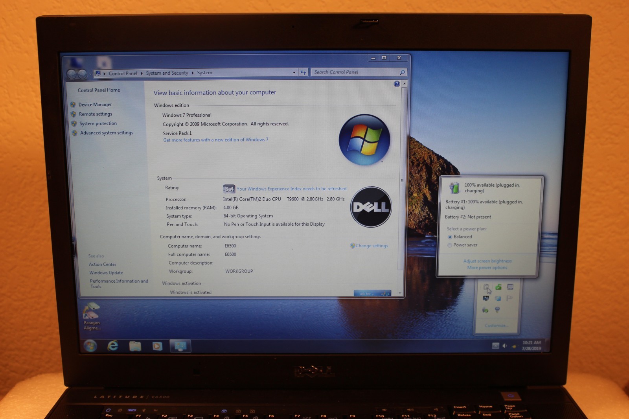This screenshot has width=629, height=419.
Task: Click the Remote settings shield icon
Action: [x=73, y=114]
